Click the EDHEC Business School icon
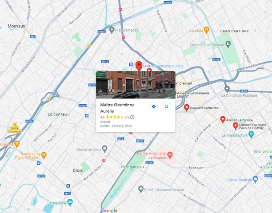The image size is (272, 213). tap(141, 189)
